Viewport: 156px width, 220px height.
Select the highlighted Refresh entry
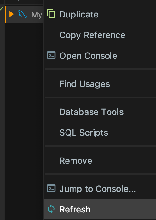[100, 209]
